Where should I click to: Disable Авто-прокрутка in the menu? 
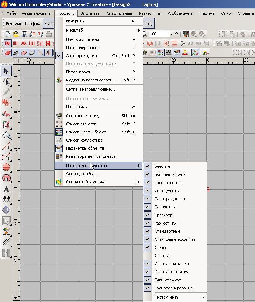[x=81, y=56]
